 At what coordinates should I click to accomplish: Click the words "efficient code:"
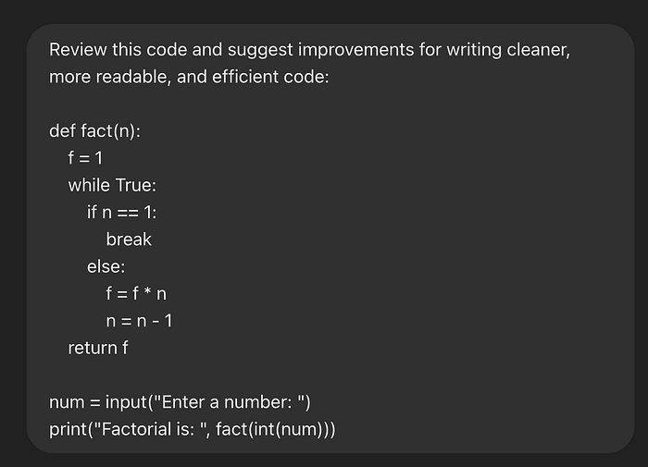pos(269,76)
